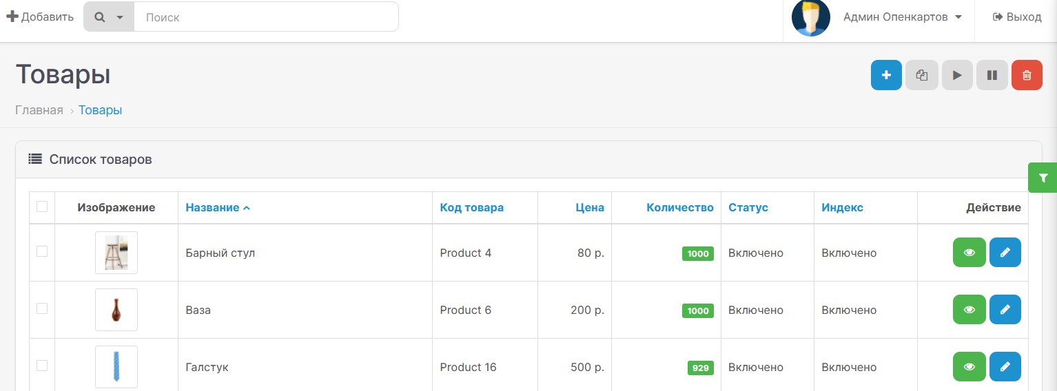The height and width of the screenshot is (391, 1057).
Task: Tick the checkbox for Барный стул row
Action: (x=42, y=252)
